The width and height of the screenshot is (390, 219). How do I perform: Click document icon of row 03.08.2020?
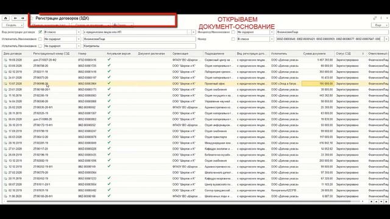pos(5,66)
